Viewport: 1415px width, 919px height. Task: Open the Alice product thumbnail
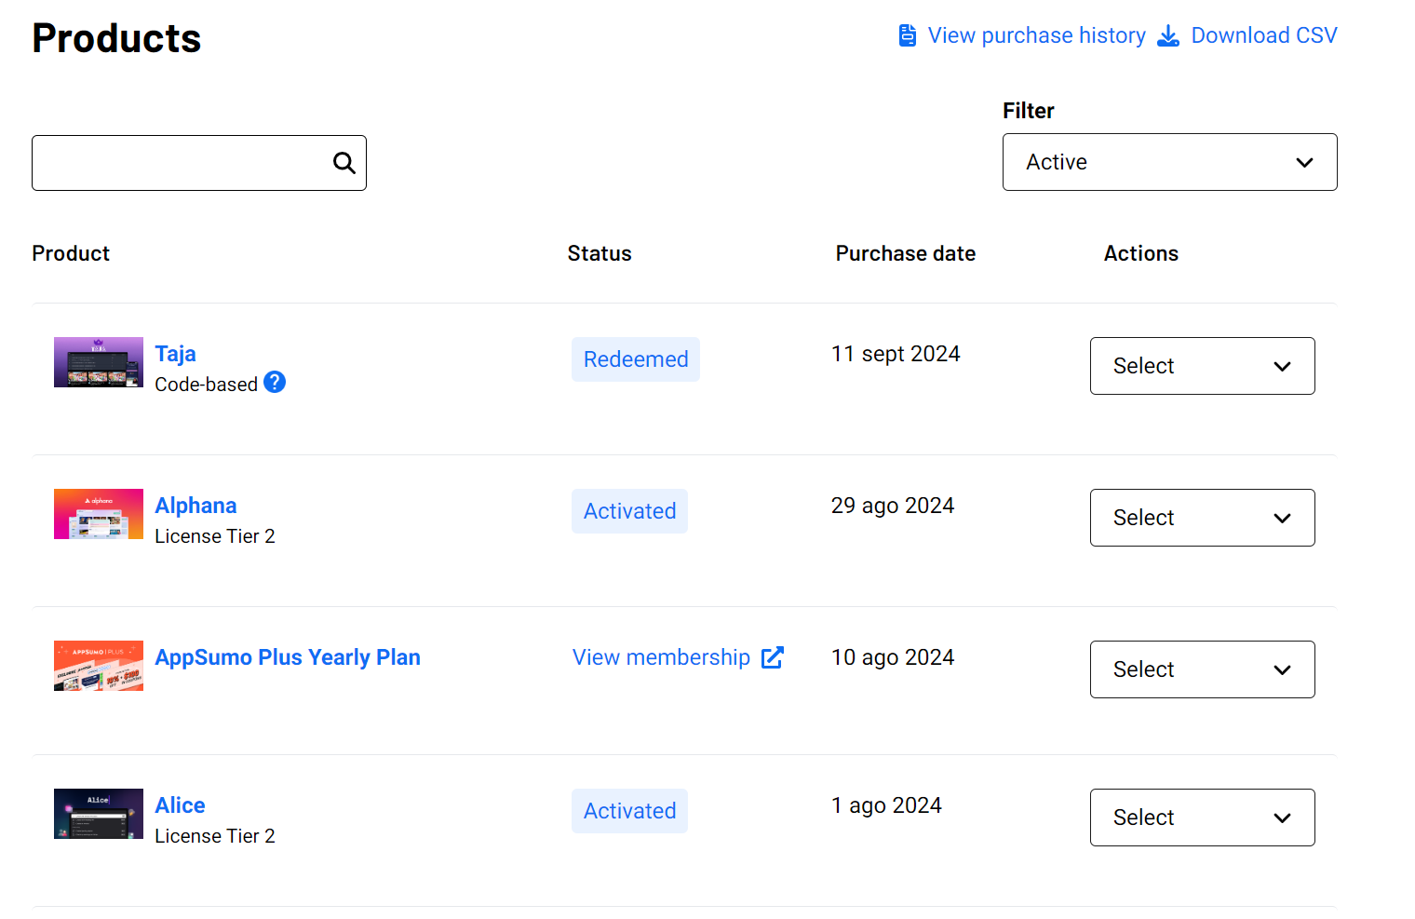[x=99, y=814]
